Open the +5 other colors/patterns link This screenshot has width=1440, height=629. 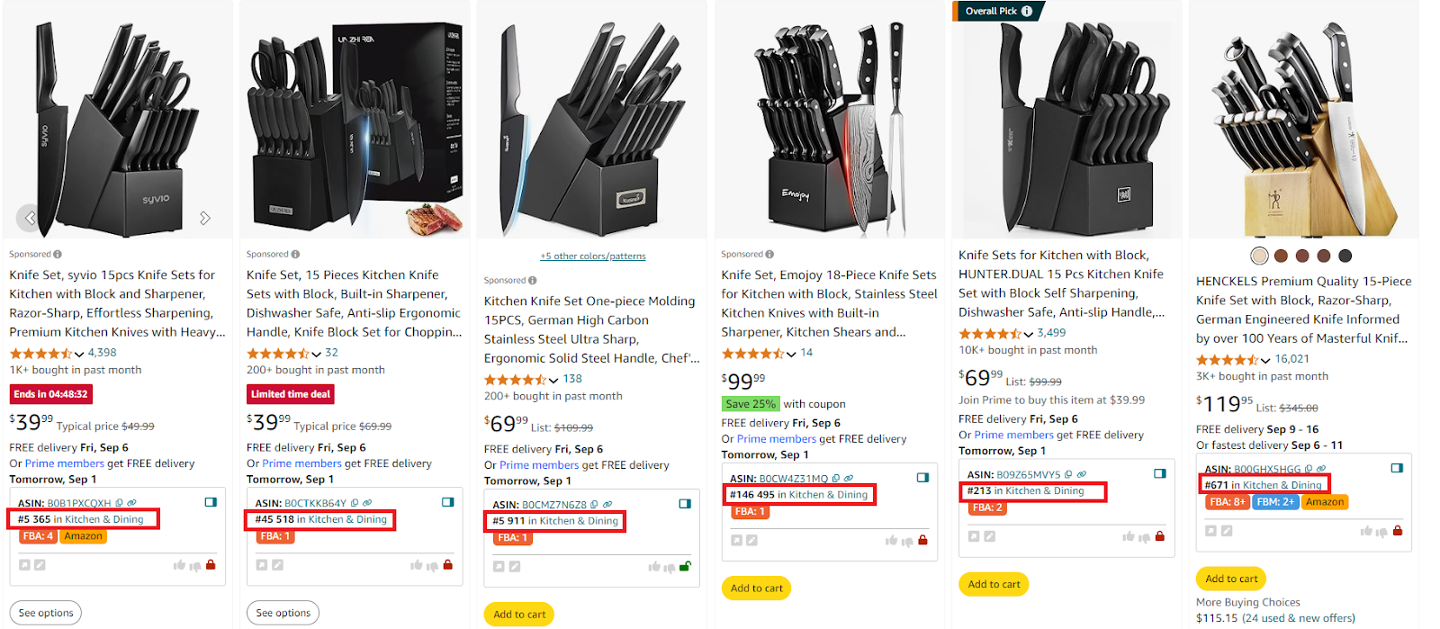coord(592,256)
